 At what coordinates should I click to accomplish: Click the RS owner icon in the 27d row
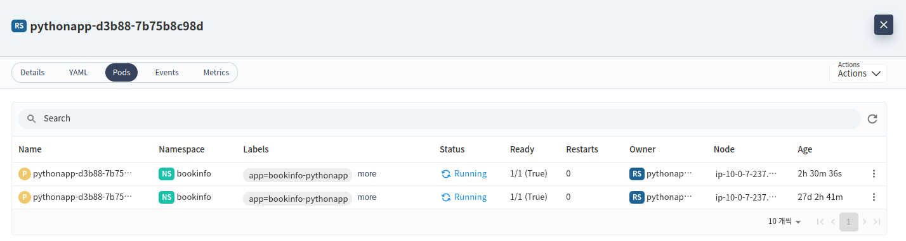tap(637, 197)
